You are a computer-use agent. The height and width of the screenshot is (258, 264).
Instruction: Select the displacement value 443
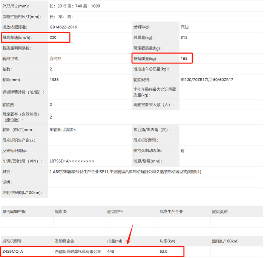point(111,251)
